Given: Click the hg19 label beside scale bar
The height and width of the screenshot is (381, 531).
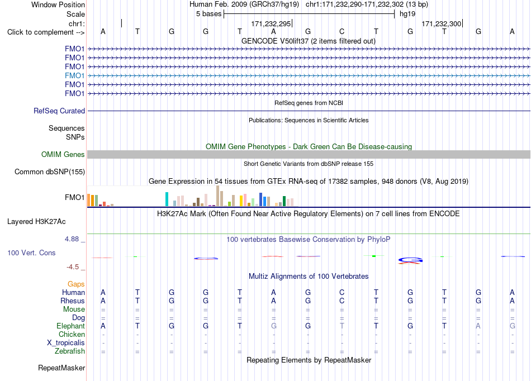Looking at the screenshot, I should point(407,14).
